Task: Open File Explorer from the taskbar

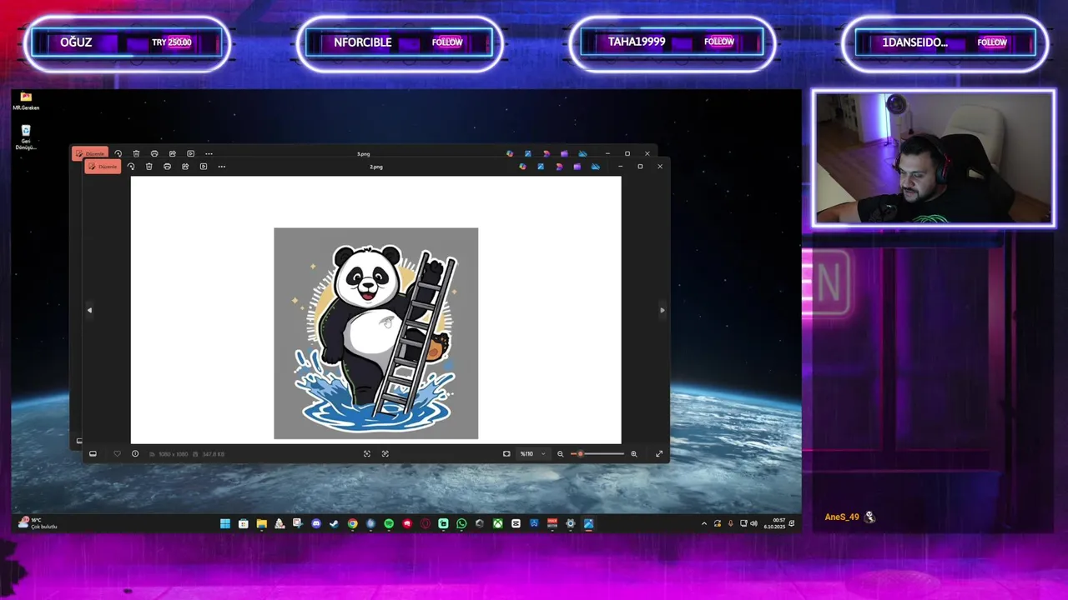Action: [x=262, y=524]
